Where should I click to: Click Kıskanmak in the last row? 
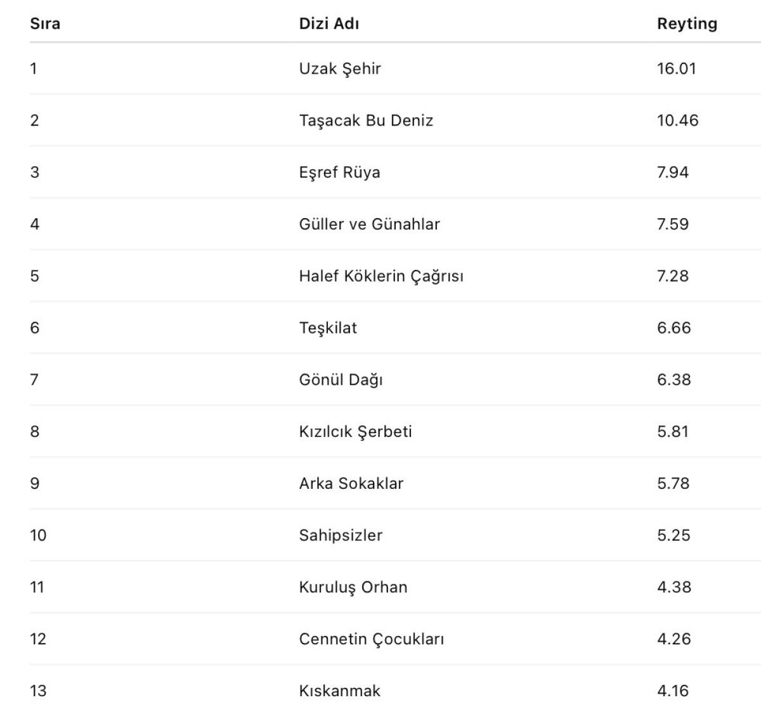tap(339, 691)
